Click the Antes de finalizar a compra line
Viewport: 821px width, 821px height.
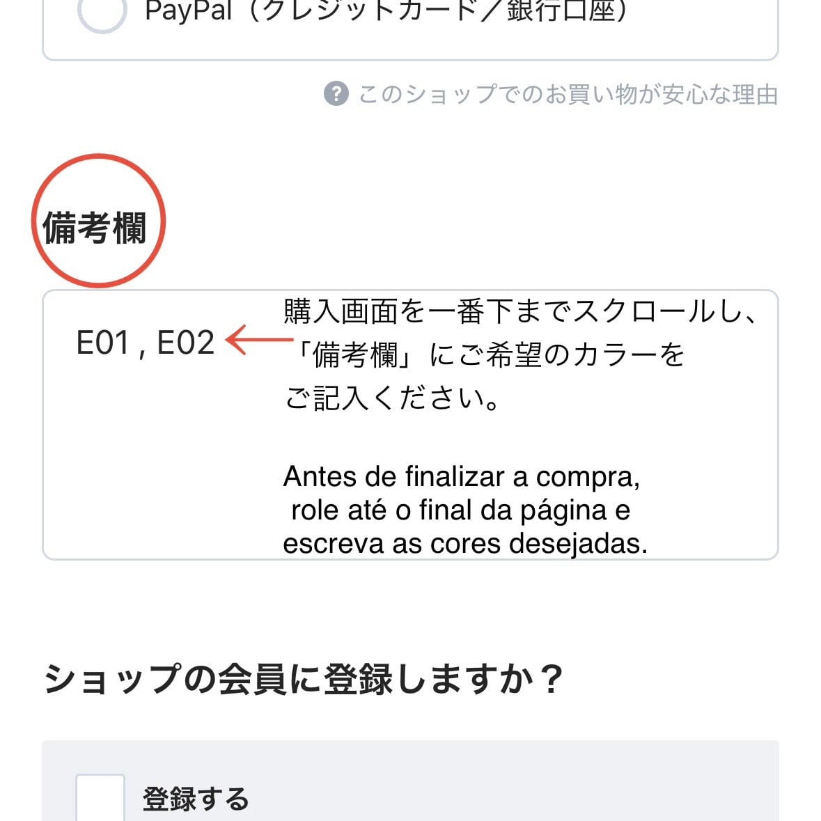click(x=461, y=477)
